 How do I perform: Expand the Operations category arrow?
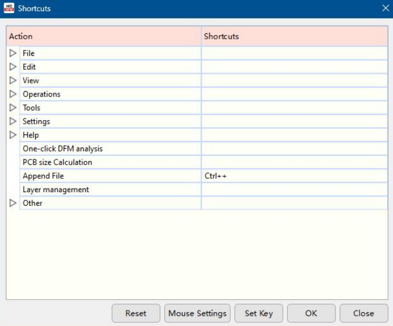tap(13, 94)
